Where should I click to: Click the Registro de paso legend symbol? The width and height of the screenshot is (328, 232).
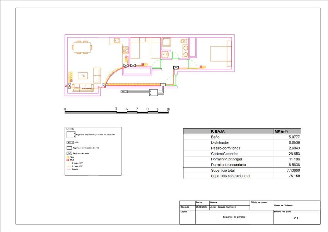(69, 154)
